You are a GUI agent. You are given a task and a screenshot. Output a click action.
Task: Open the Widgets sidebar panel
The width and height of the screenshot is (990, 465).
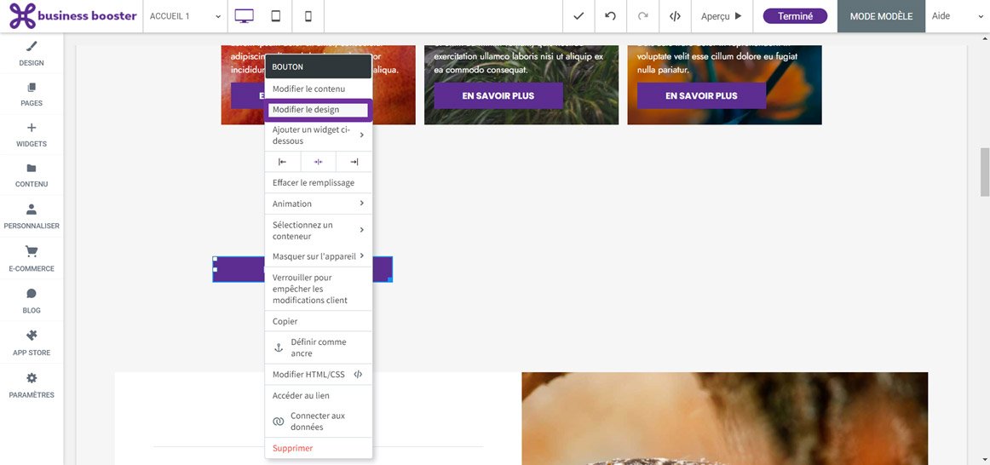tap(32, 135)
